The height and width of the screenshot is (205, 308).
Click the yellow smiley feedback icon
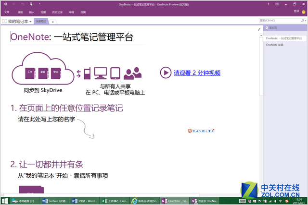click(x=304, y=12)
